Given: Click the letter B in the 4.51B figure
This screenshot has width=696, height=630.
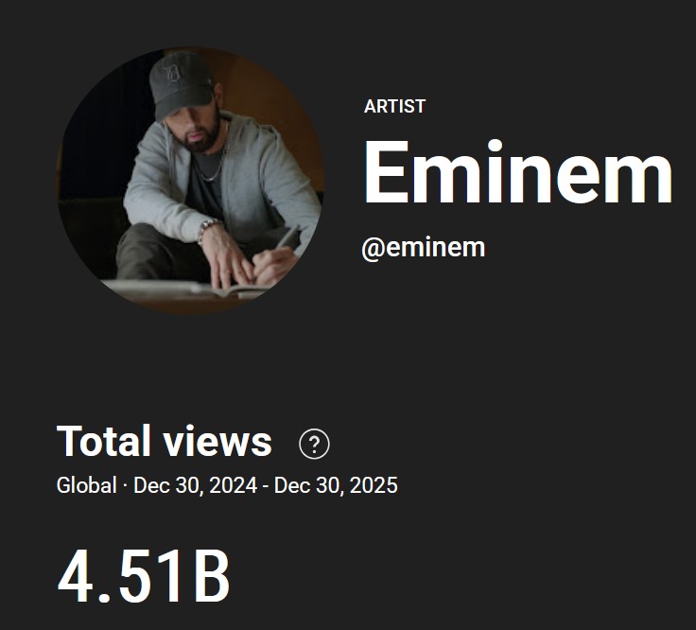Looking at the screenshot, I should tap(211, 576).
